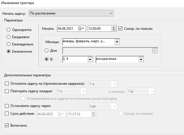This screenshot has height=135, width=184.
Task: Click the 'Параметры' group label
Action: [x=13, y=20]
